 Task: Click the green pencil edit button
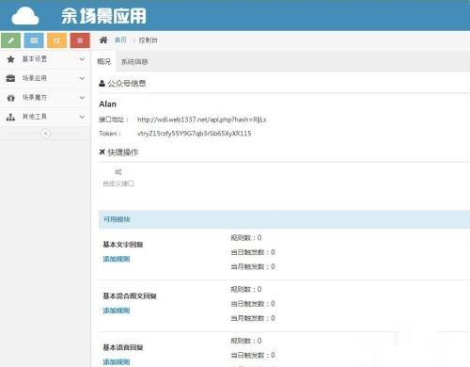click(x=11, y=40)
